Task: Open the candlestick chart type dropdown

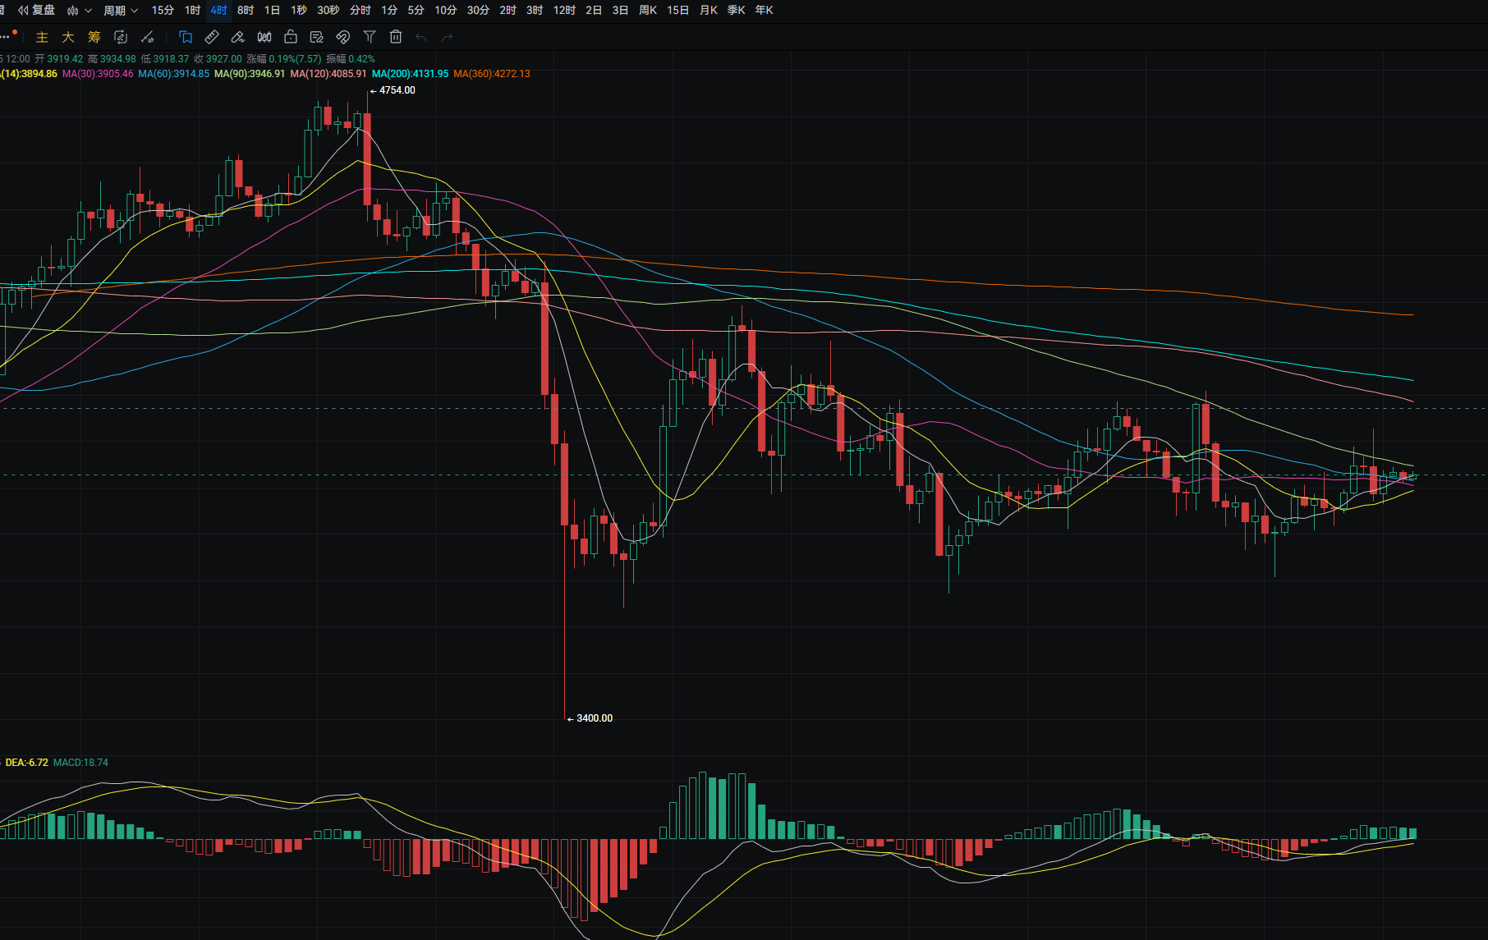Action: click(x=79, y=10)
